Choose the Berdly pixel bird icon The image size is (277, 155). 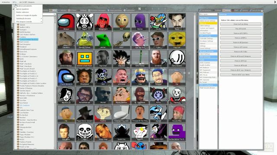click(158, 22)
